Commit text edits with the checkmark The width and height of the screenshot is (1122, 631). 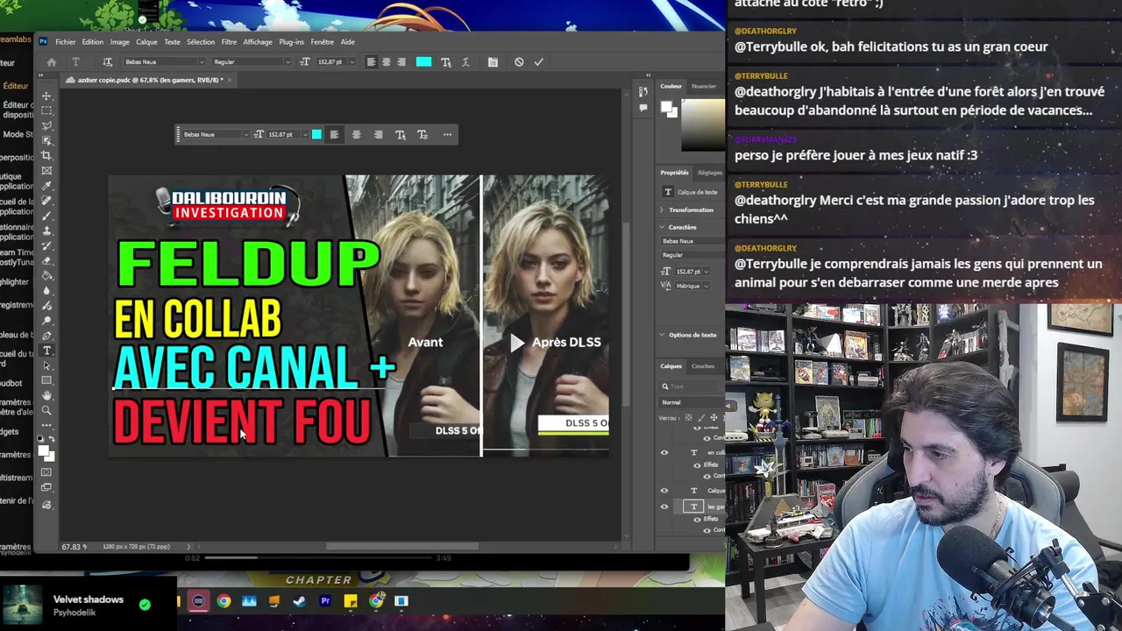click(538, 62)
